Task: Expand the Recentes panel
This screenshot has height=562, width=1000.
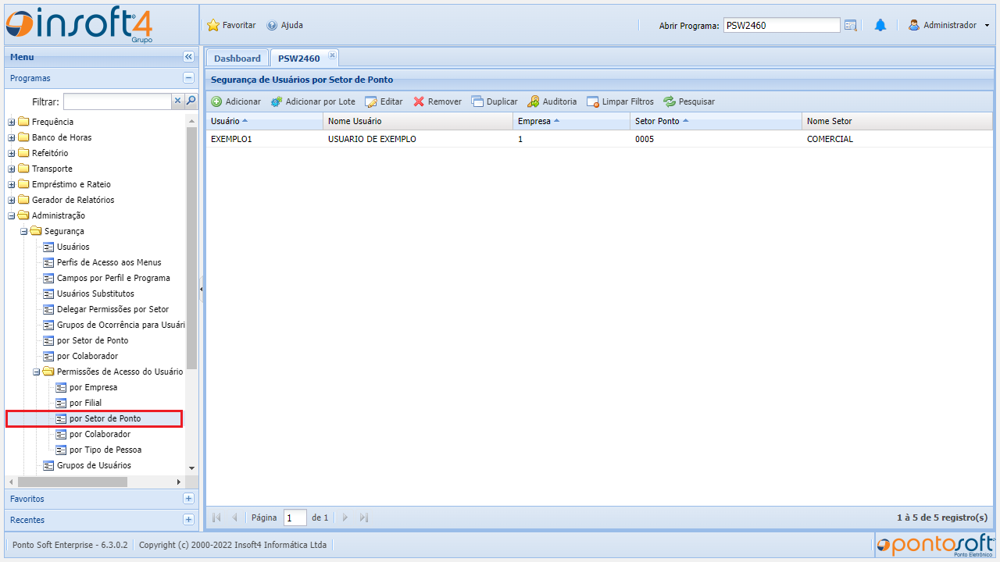Action: [x=188, y=520]
